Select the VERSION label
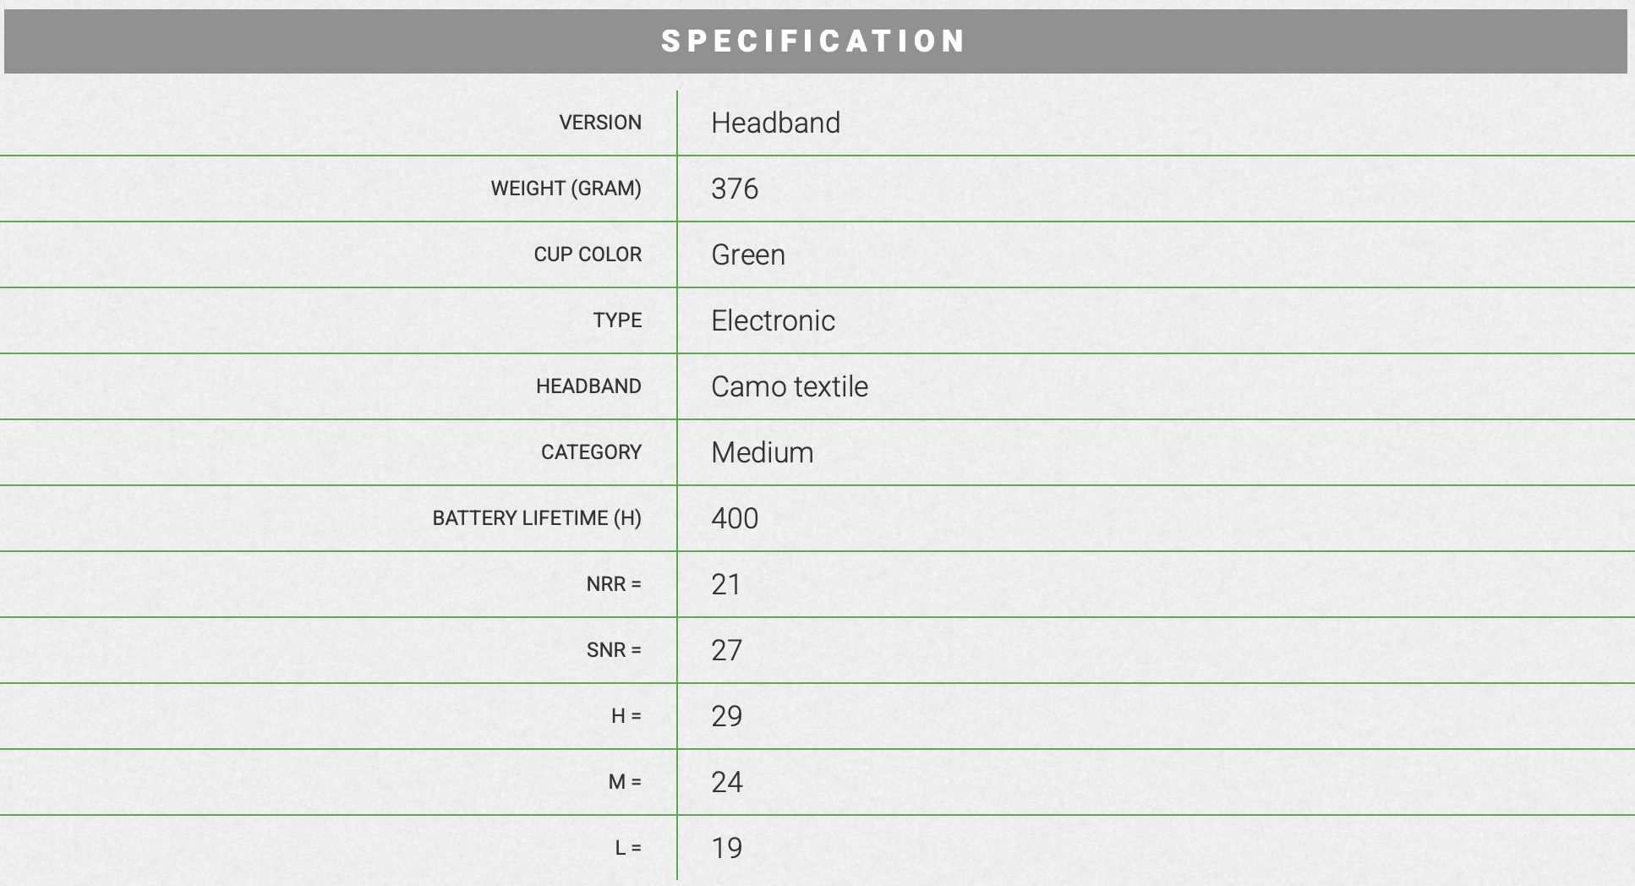Screen dimensions: 1635x886 point(600,123)
